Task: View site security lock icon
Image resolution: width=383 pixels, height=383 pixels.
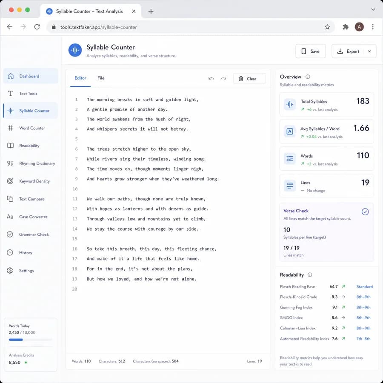Action: [x=54, y=27]
